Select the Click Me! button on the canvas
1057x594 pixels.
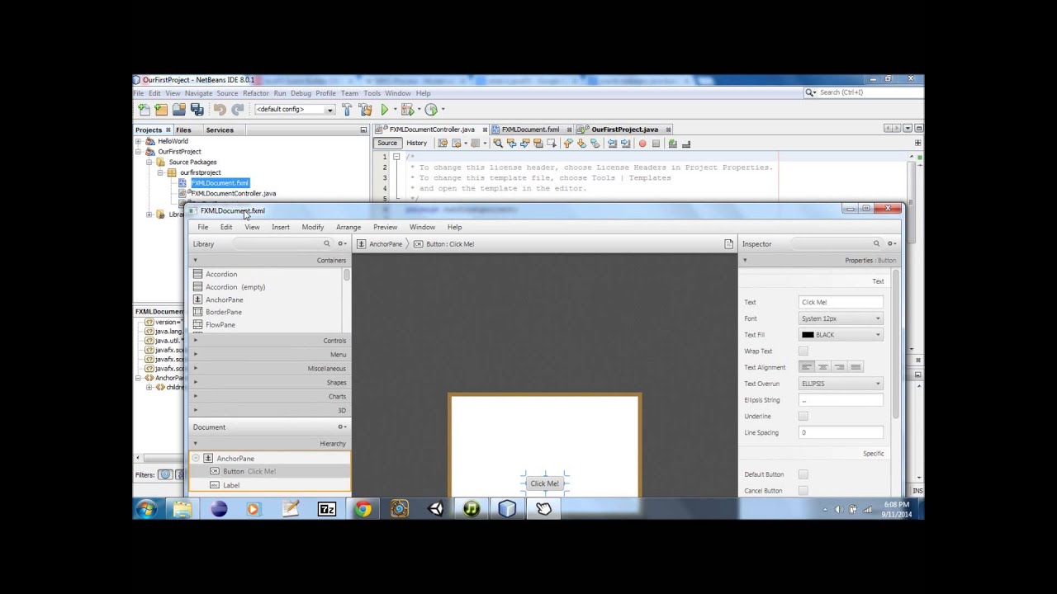[544, 483]
